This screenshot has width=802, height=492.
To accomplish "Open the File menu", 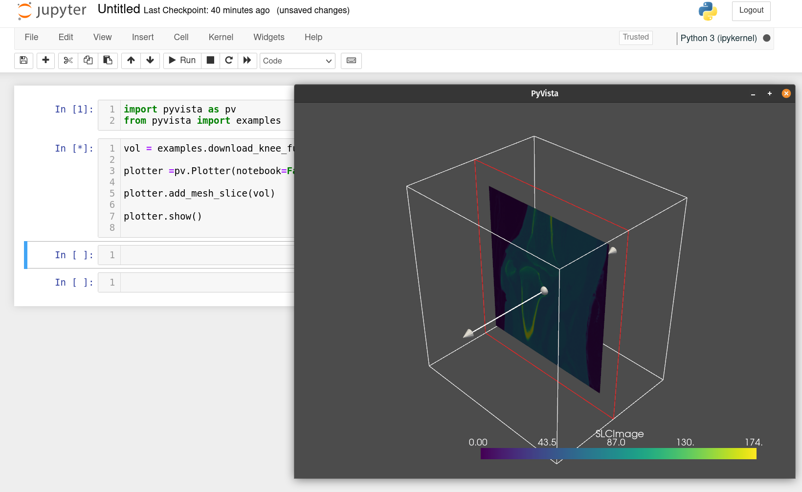I will pos(31,37).
